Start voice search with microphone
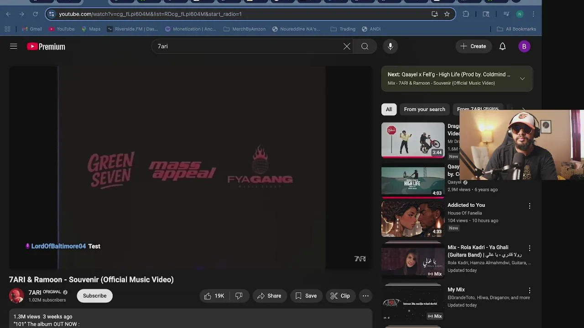 pyautogui.click(x=390, y=46)
